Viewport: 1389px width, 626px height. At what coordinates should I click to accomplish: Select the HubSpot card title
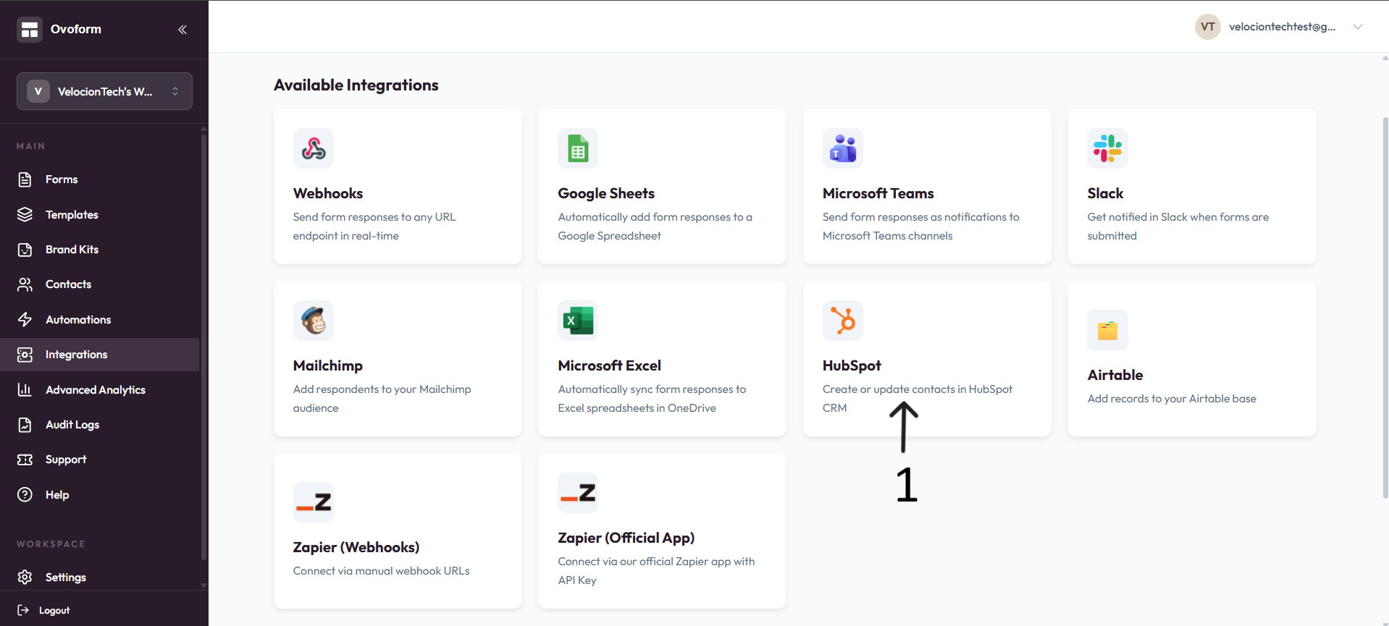coord(852,365)
